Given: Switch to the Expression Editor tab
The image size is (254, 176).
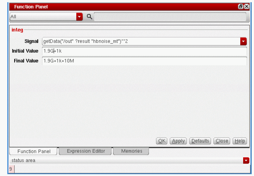Looking at the screenshot, I should point(85,151).
